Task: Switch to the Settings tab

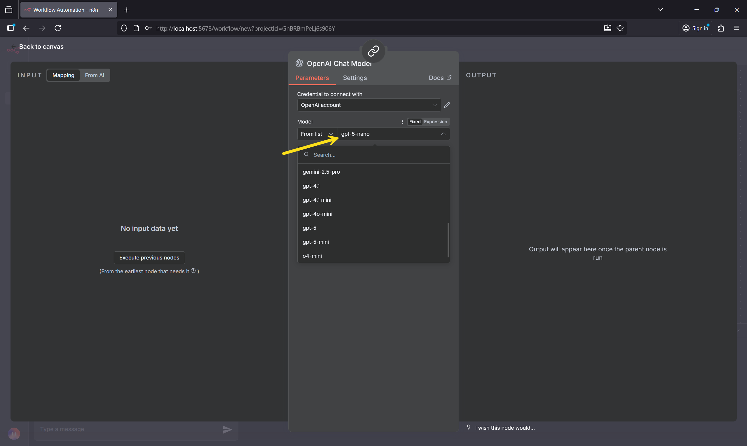Action: (355, 78)
